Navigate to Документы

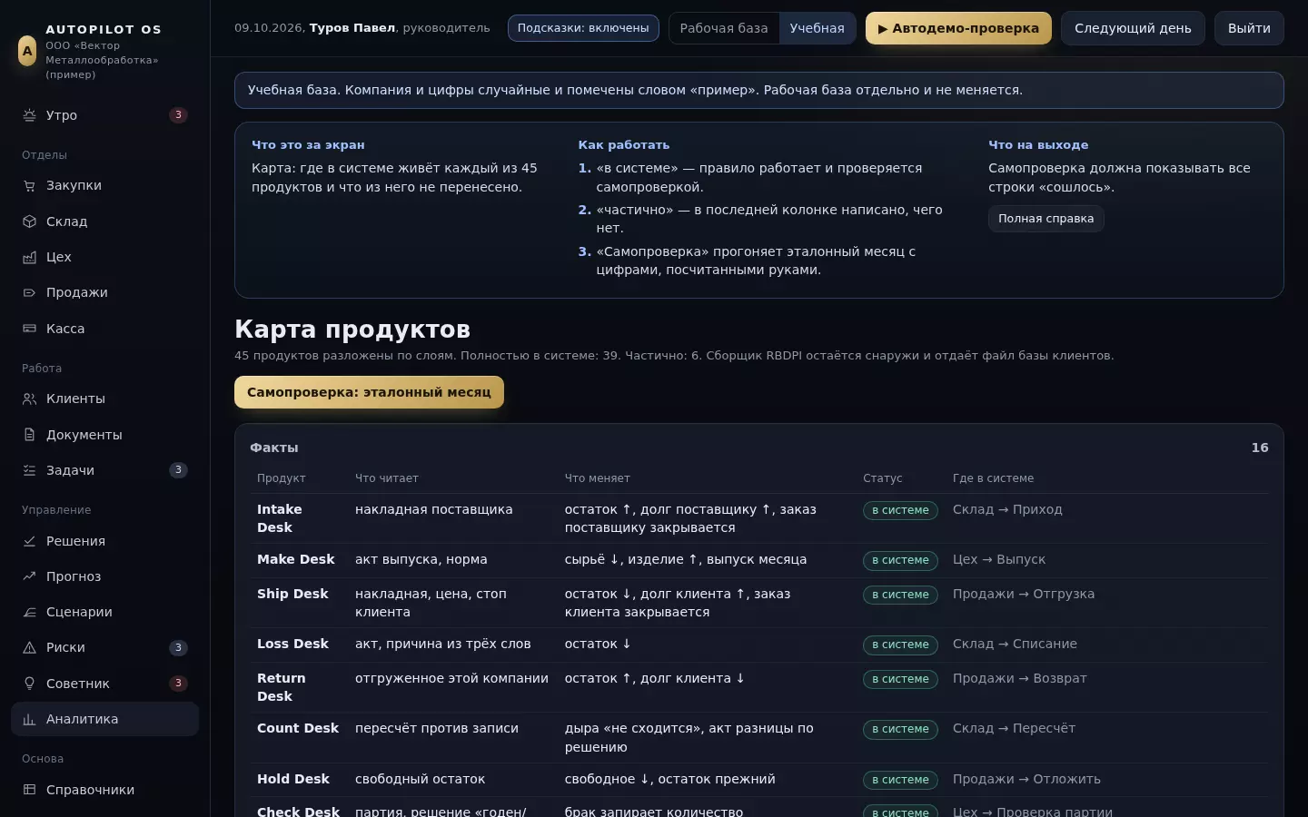(104, 435)
